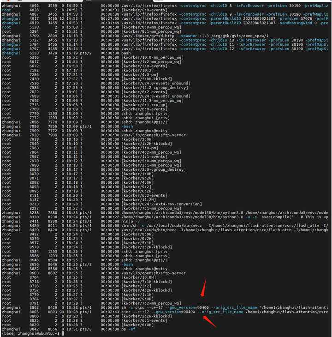This screenshot has height=337, width=332.
Task: Click PID "8803" of the sh -c cicc process
Action: [34, 307]
